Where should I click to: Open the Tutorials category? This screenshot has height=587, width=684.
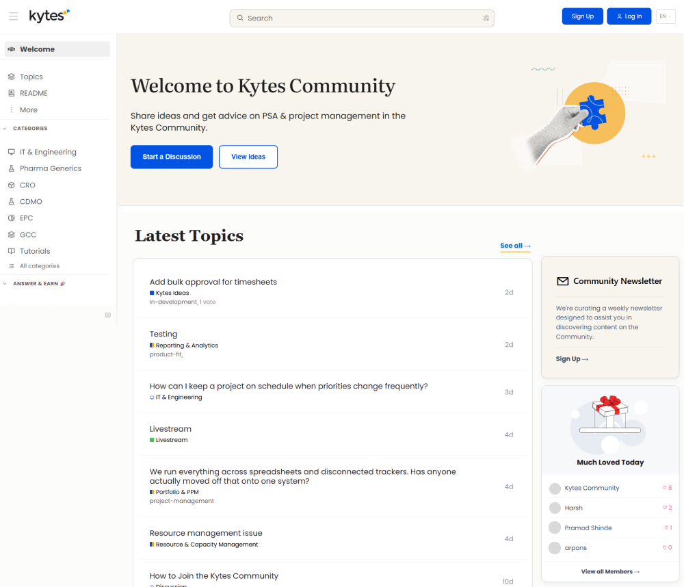(x=35, y=251)
